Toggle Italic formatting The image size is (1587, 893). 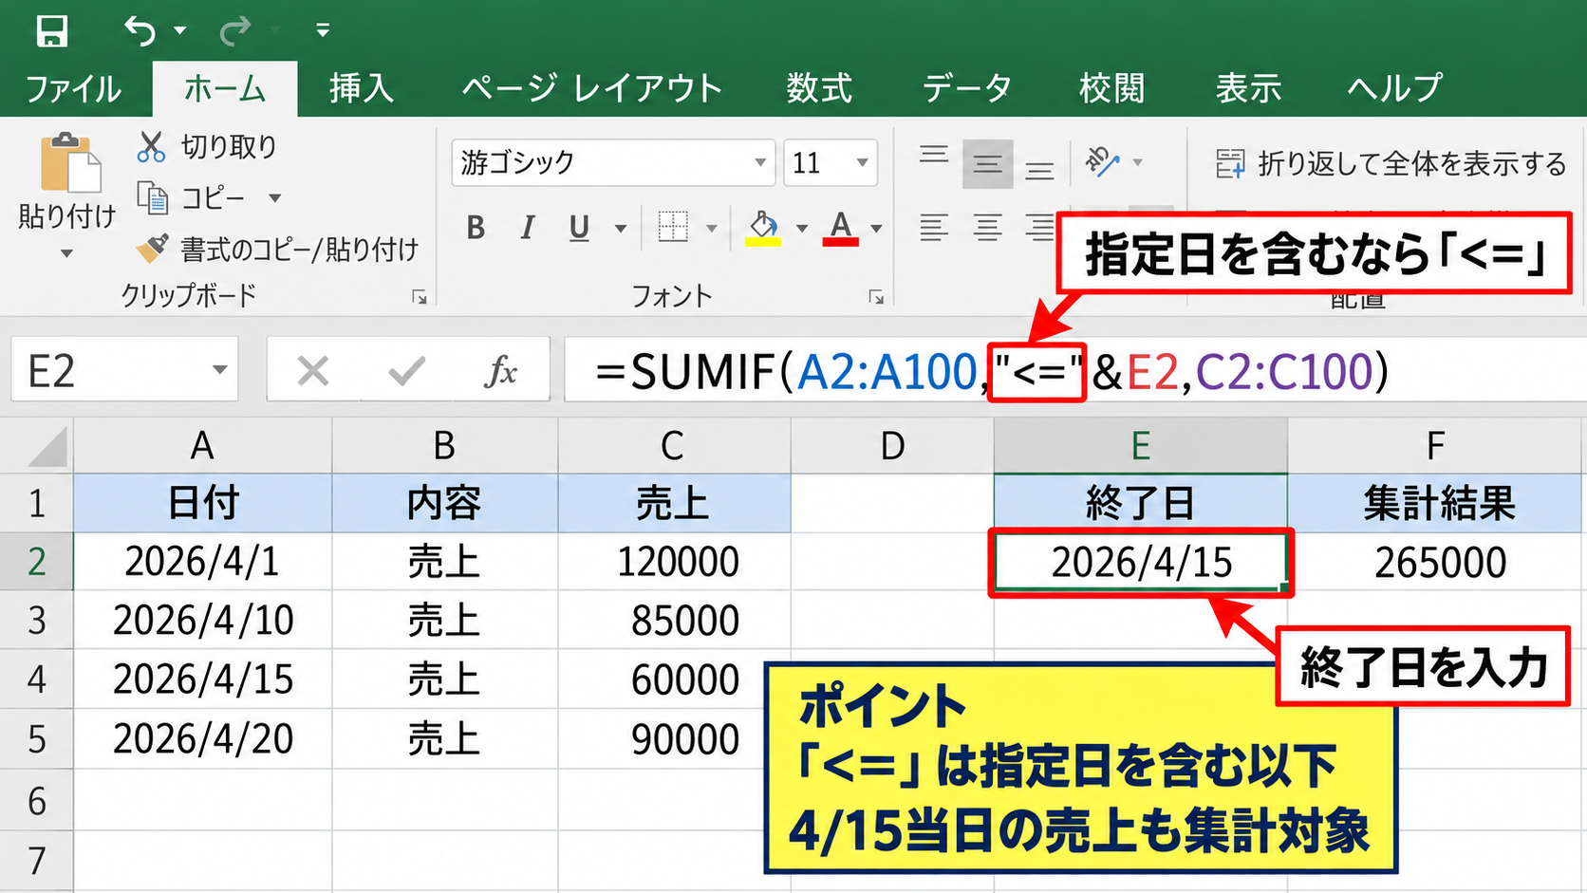point(528,228)
